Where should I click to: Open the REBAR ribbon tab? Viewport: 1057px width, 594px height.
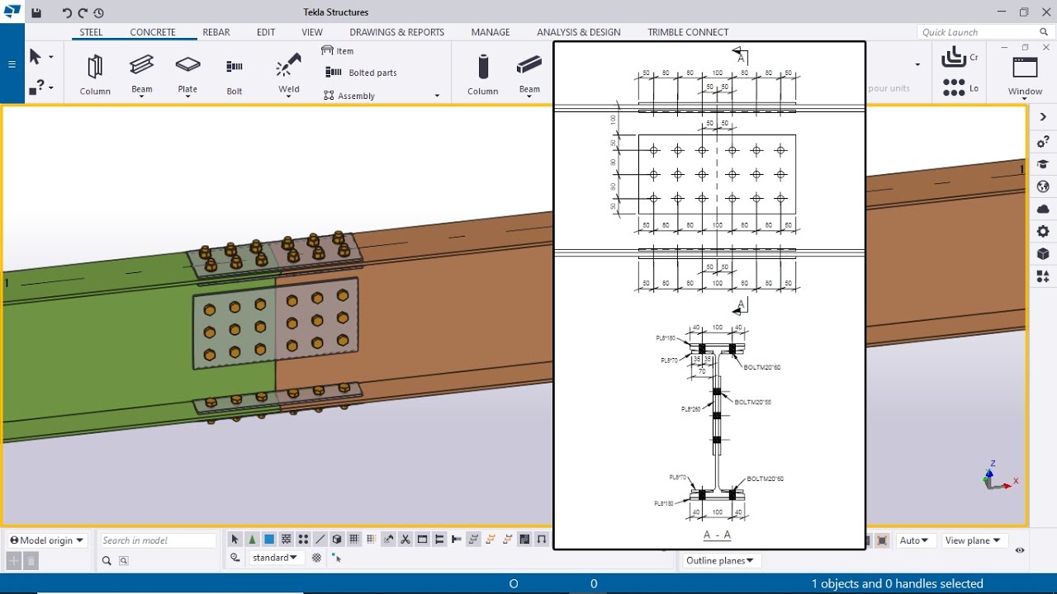216,32
